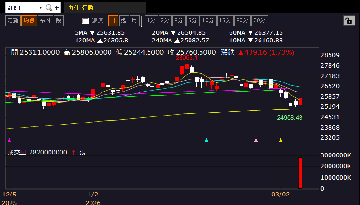Switch to the 2分 interval

165,20
